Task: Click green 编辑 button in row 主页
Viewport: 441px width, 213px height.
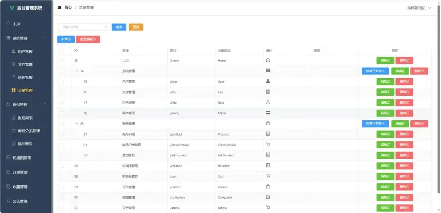Action: point(385,60)
